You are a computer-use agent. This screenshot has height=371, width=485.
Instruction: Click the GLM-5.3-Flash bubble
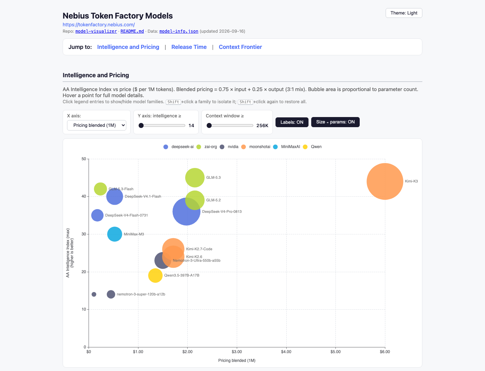[x=100, y=189]
